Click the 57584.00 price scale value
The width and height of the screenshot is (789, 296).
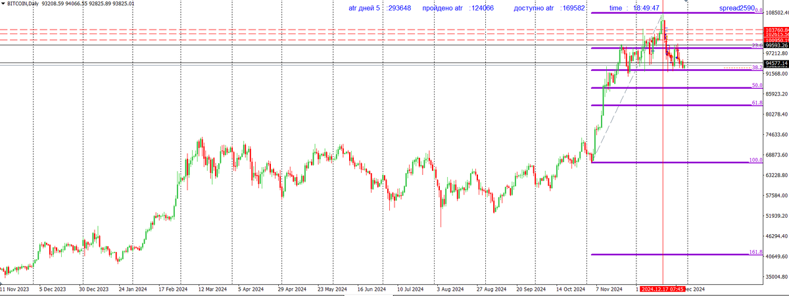click(777, 196)
